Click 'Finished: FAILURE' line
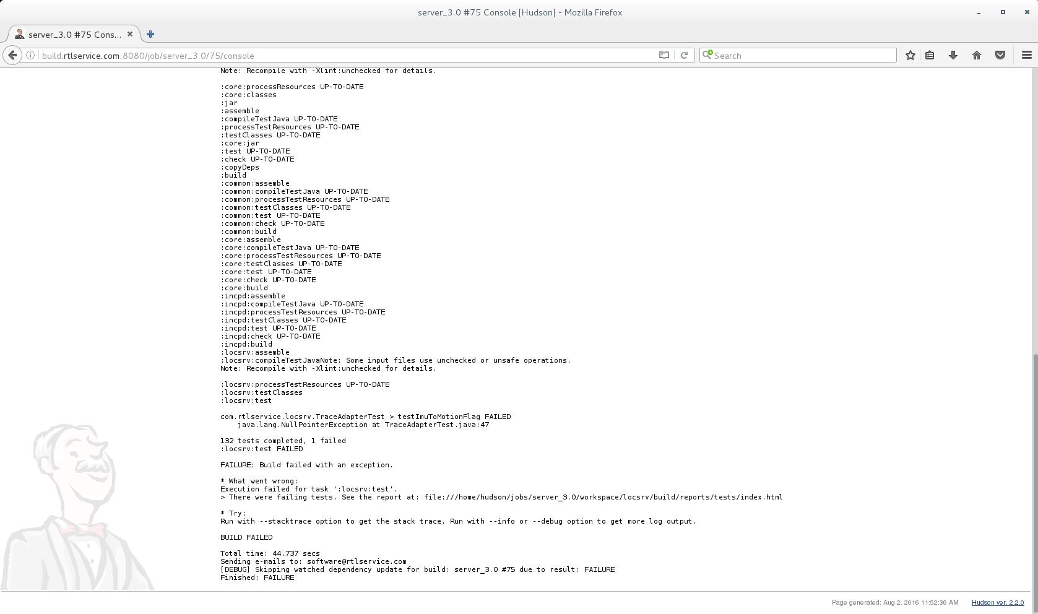The height and width of the screenshot is (614, 1038). tap(257, 577)
